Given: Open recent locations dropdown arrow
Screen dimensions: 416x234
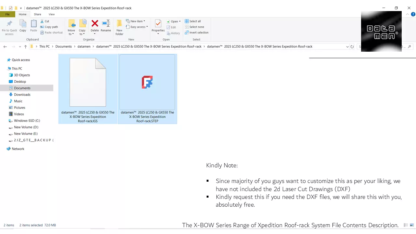Looking at the screenshot, I should click(20, 47).
